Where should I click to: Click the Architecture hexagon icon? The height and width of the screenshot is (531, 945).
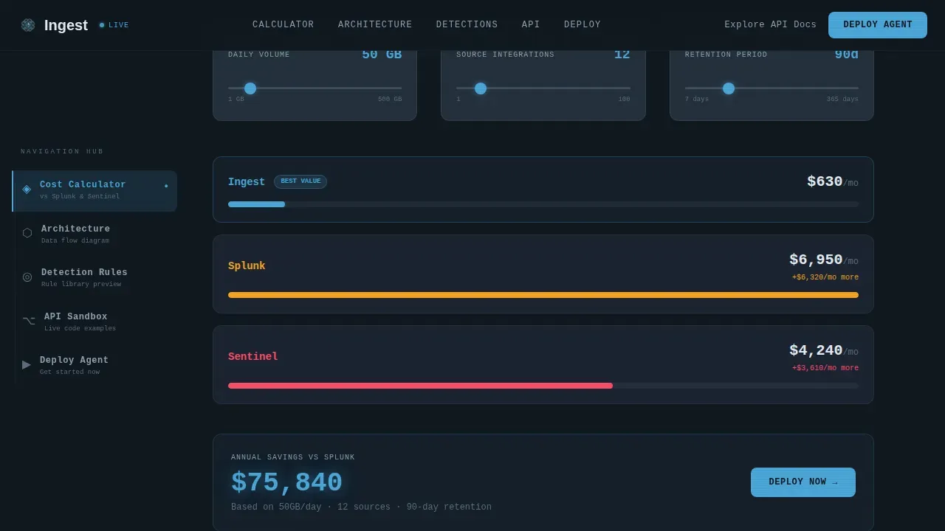27,233
